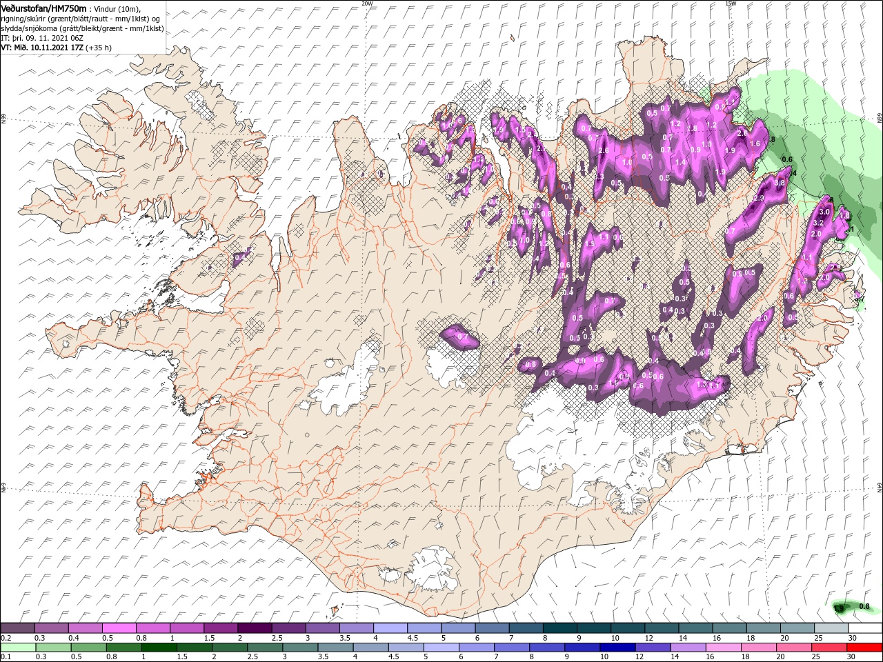Select the light purple 14 rain legend swatch
This screenshot has height=662, width=883.
coord(687,648)
